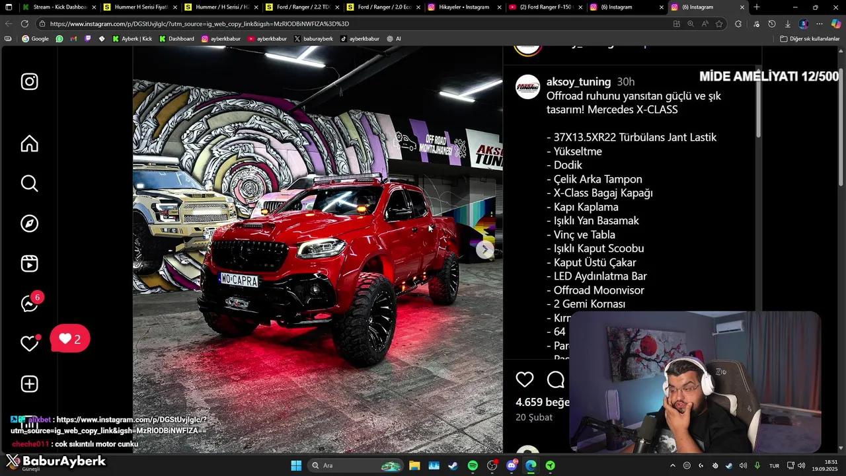Show hidden system tray icons
This screenshot has width=846, height=476.
[x=673, y=465]
